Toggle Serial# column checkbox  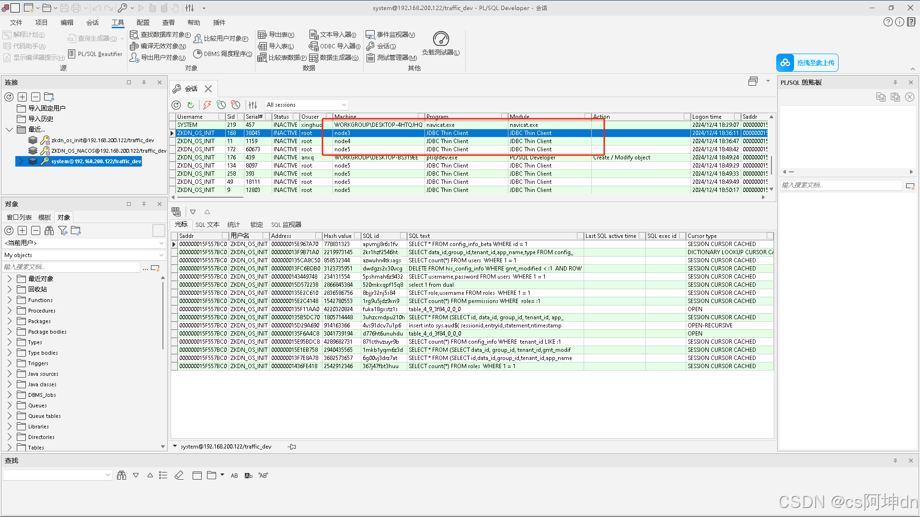pyautogui.click(x=268, y=117)
